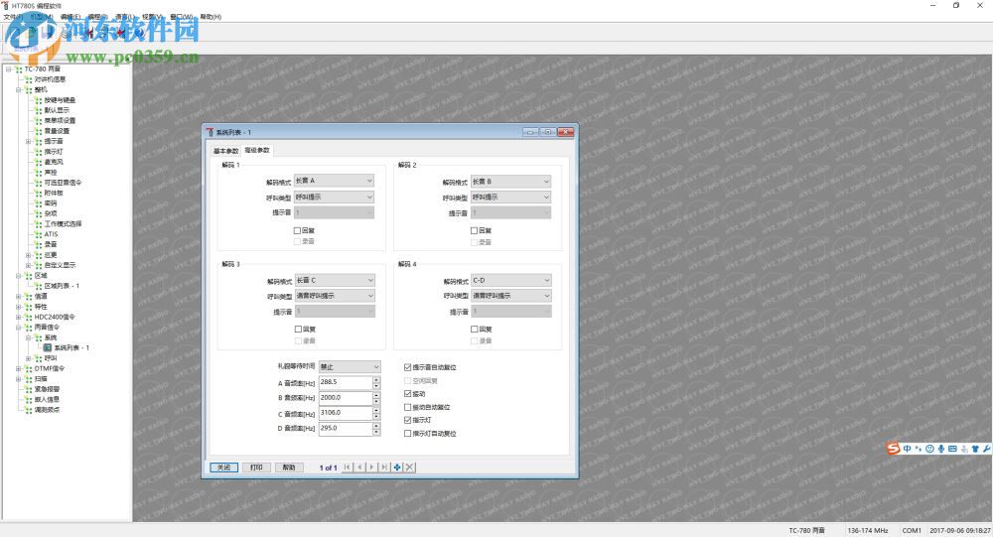Uncheck the 指示灯 checkbox
Screen dimensions: 993x537
point(407,420)
